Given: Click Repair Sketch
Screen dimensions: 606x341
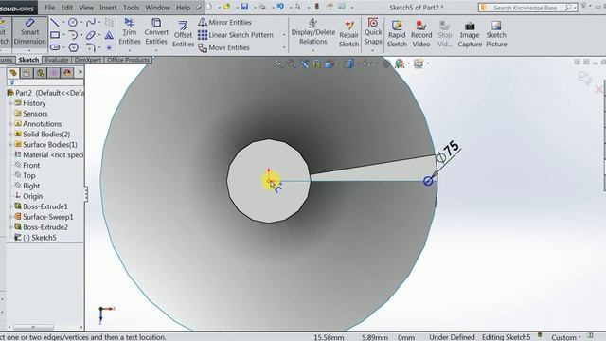Looking at the screenshot, I should 349,34.
